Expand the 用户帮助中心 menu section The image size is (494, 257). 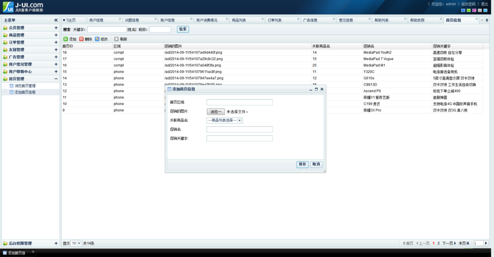tap(56, 71)
